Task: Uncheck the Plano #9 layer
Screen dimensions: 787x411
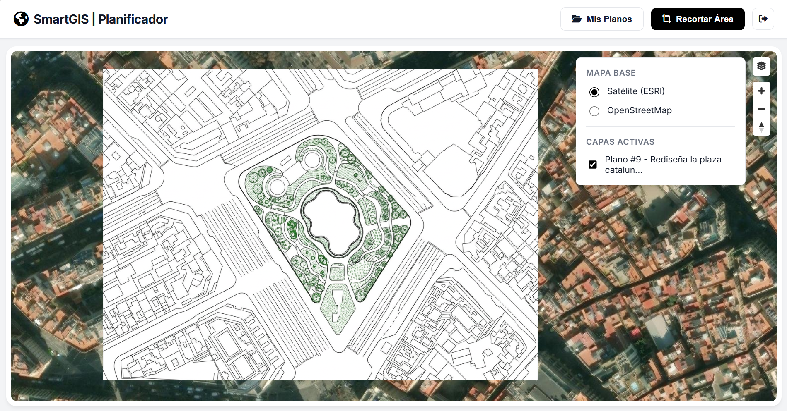Action: pyautogui.click(x=593, y=164)
